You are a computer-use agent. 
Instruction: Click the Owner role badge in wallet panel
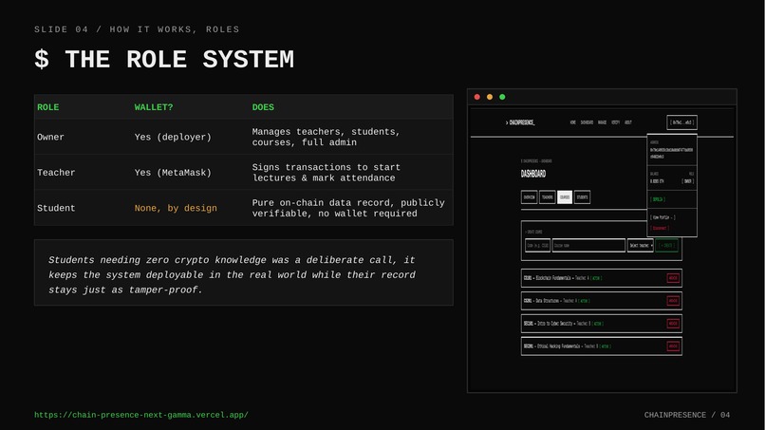[687, 181]
